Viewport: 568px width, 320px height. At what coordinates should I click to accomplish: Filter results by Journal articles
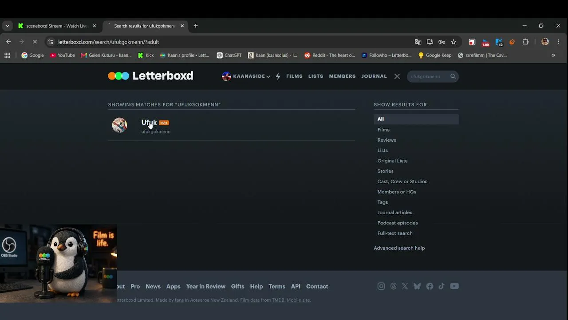pos(394,212)
